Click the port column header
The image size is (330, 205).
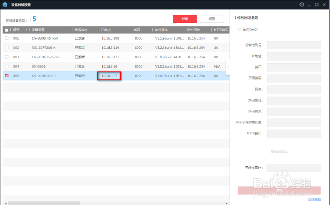[x=137, y=30]
